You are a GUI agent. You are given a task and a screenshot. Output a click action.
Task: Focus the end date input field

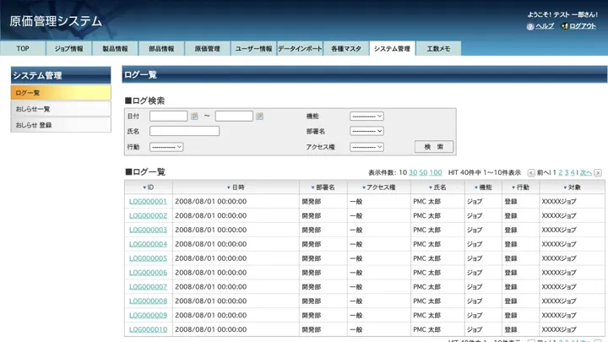click(x=234, y=116)
